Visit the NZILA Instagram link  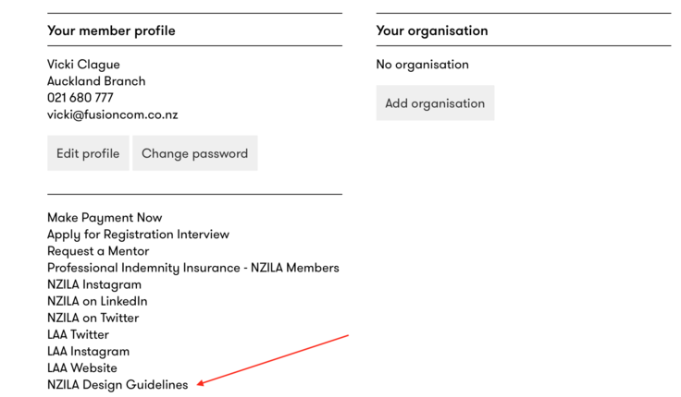click(94, 284)
